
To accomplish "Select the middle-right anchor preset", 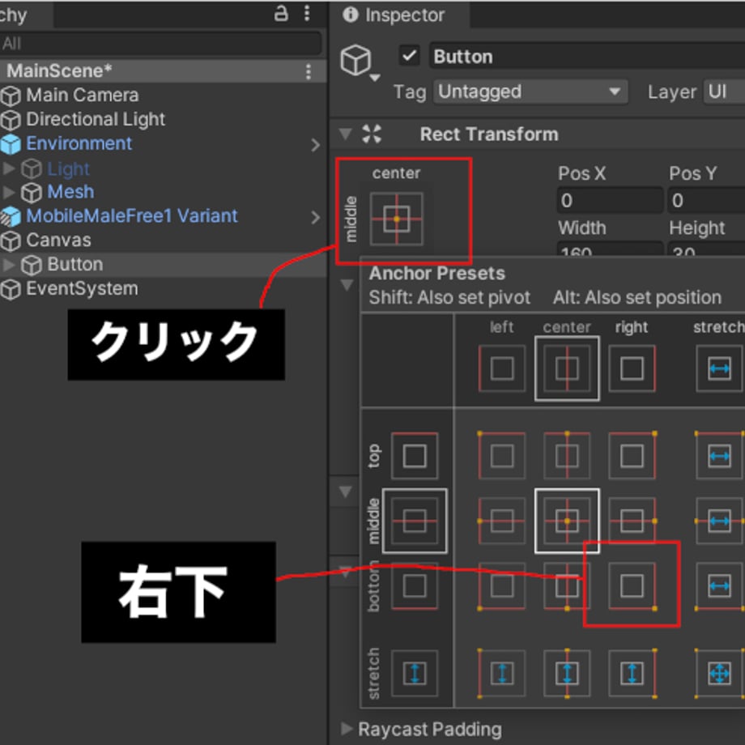I will coord(632,521).
